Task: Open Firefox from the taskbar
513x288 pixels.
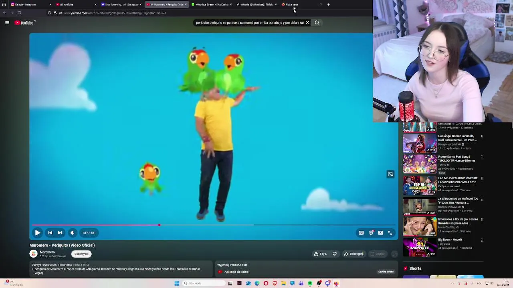Action: [336, 283]
